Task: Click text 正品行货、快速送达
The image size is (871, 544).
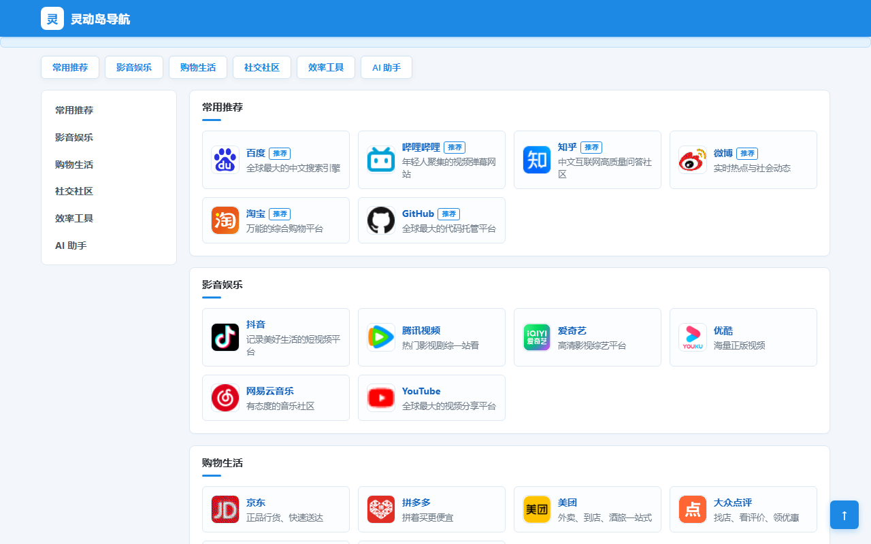Action: (x=284, y=517)
